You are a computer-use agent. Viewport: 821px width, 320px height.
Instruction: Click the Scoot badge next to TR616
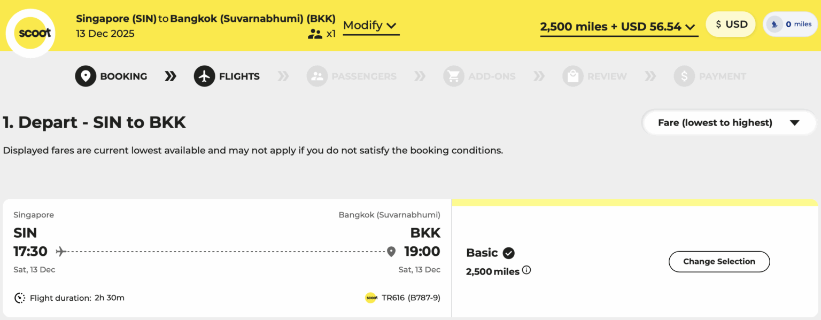tap(371, 298)
